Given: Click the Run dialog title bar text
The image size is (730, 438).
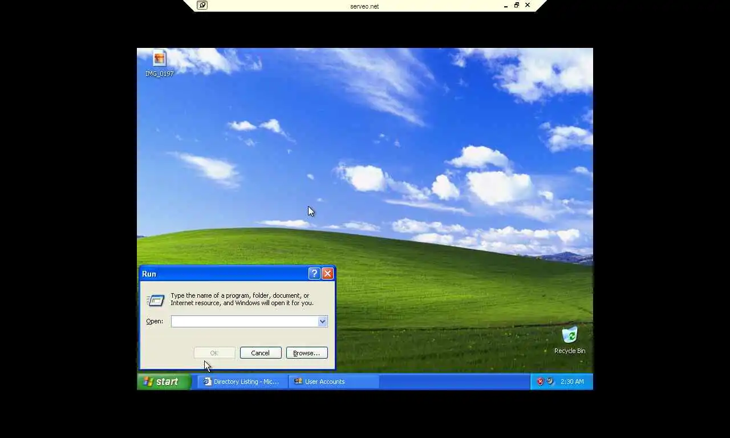Looking at the screenshot, I should 149,274.
